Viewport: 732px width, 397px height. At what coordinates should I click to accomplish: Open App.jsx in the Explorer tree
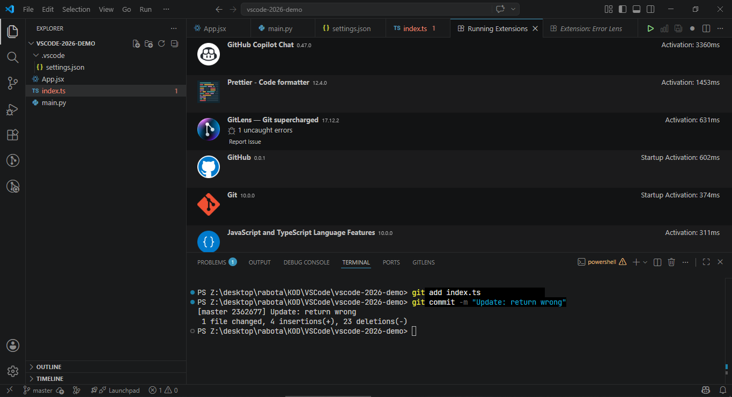[x=106, y=79]
